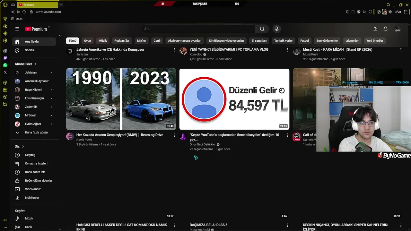Open Evrim Ağacı subscription channel

(34, 124)
